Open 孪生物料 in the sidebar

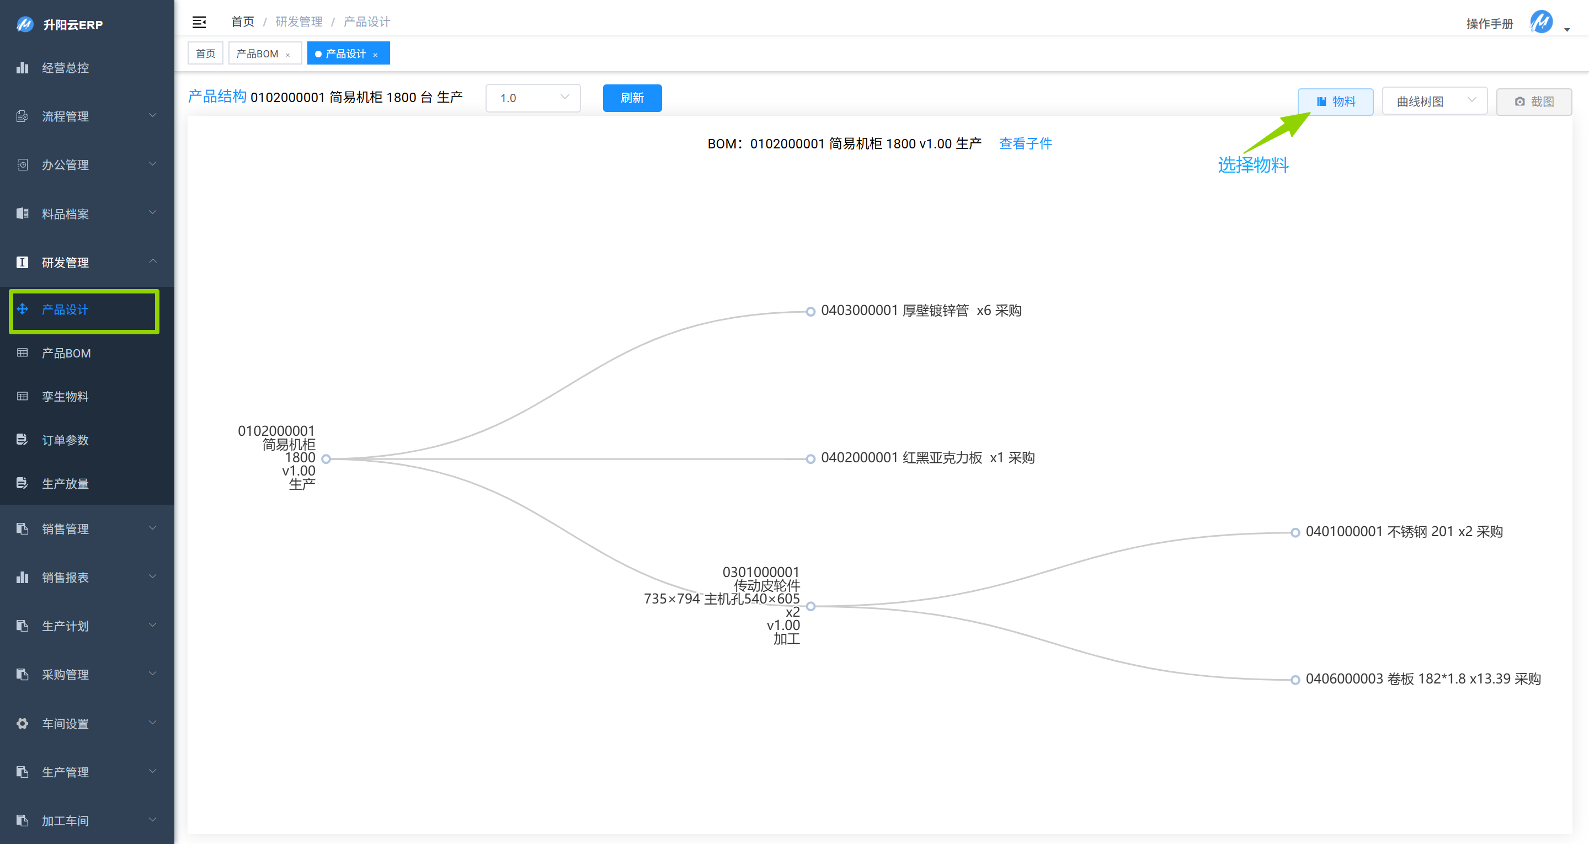66,397
